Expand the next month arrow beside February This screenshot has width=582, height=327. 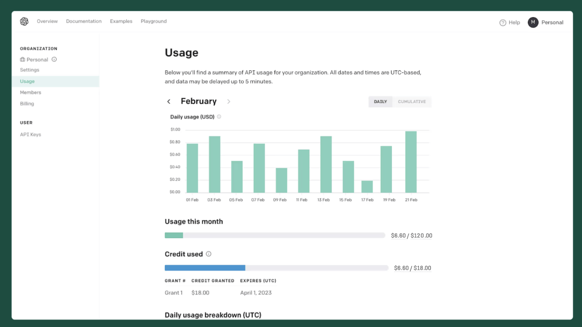pos(229,101)
